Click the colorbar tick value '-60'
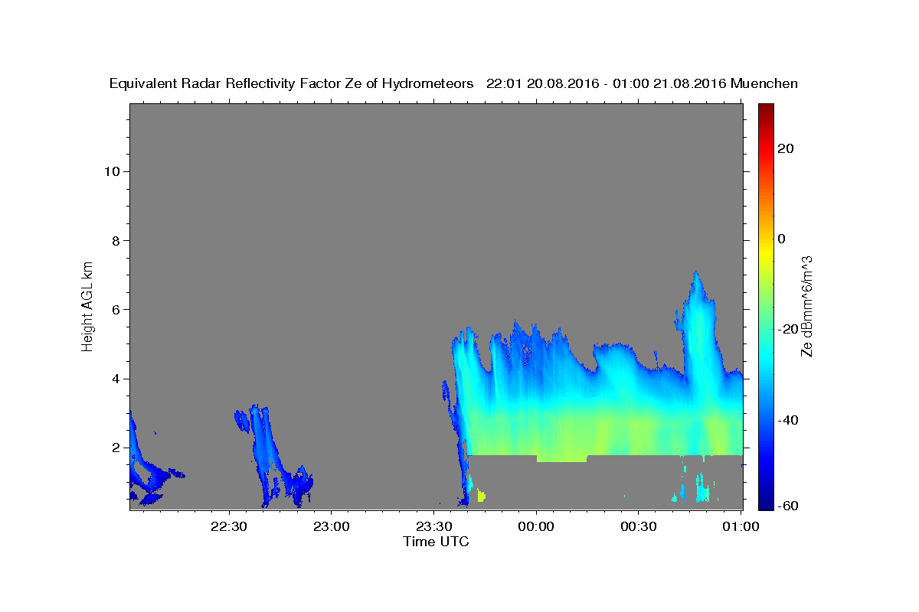The height and width of the screenshot is (612, 919). click(x=789, y=506)
